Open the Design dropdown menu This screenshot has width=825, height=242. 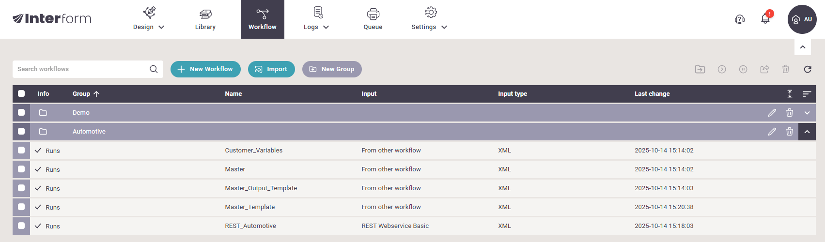tap(149, 19)
